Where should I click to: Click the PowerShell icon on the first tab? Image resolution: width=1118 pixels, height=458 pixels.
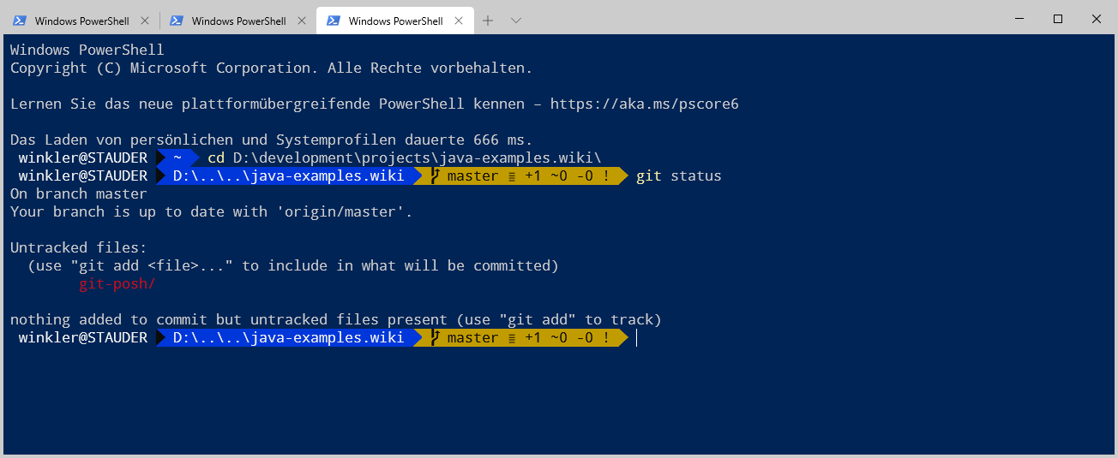19,21
